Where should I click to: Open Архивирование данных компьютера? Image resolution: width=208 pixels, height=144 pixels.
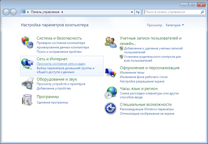pos(63,47)
